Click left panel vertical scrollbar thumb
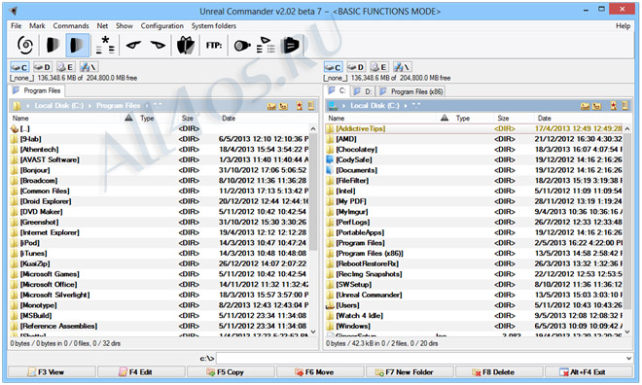Screen dimensions: 642x385 313,192
